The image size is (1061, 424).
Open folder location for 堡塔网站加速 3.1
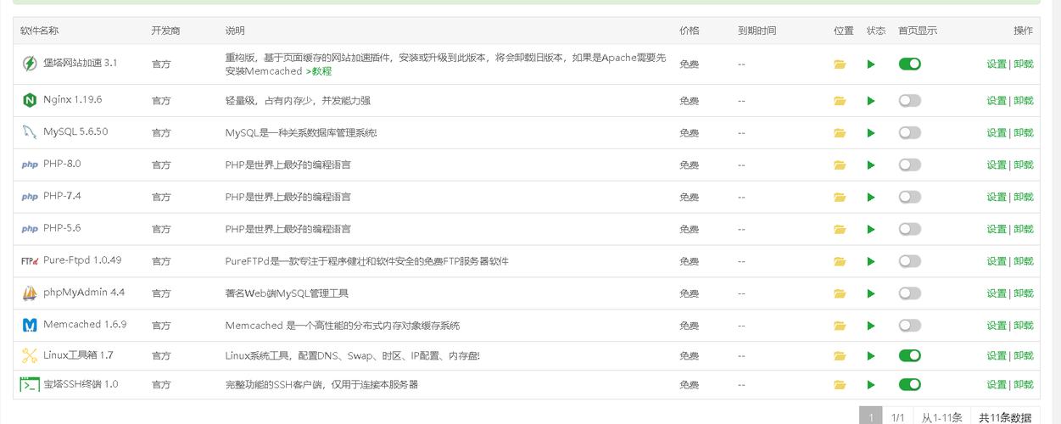pos(840,64)
